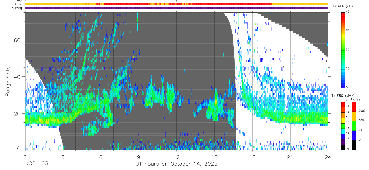Click the yellow-red Noise time strip
369x170 pixels.
click(x=177, y=4)
